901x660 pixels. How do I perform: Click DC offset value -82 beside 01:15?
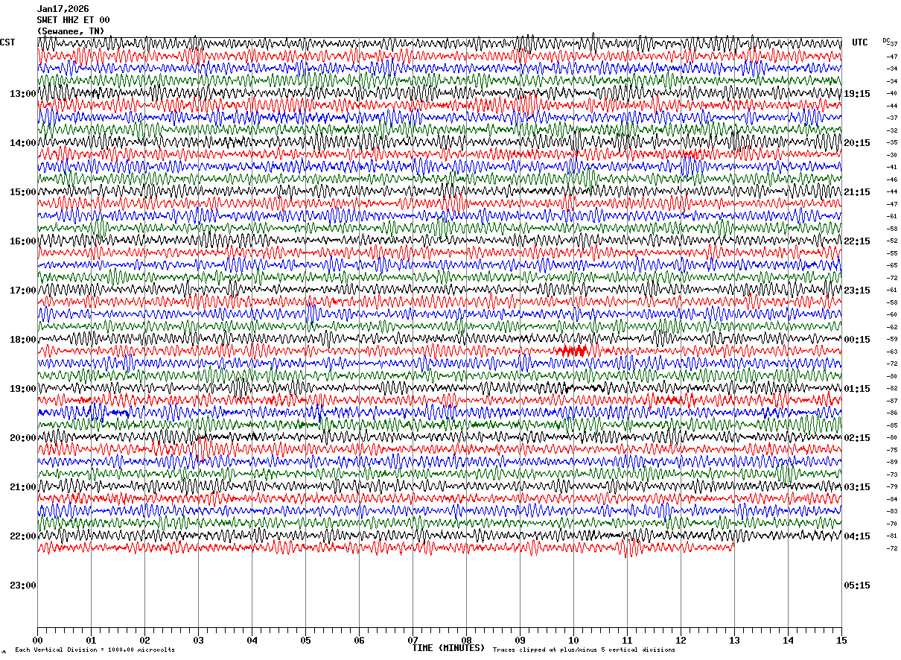click(891, 388)
